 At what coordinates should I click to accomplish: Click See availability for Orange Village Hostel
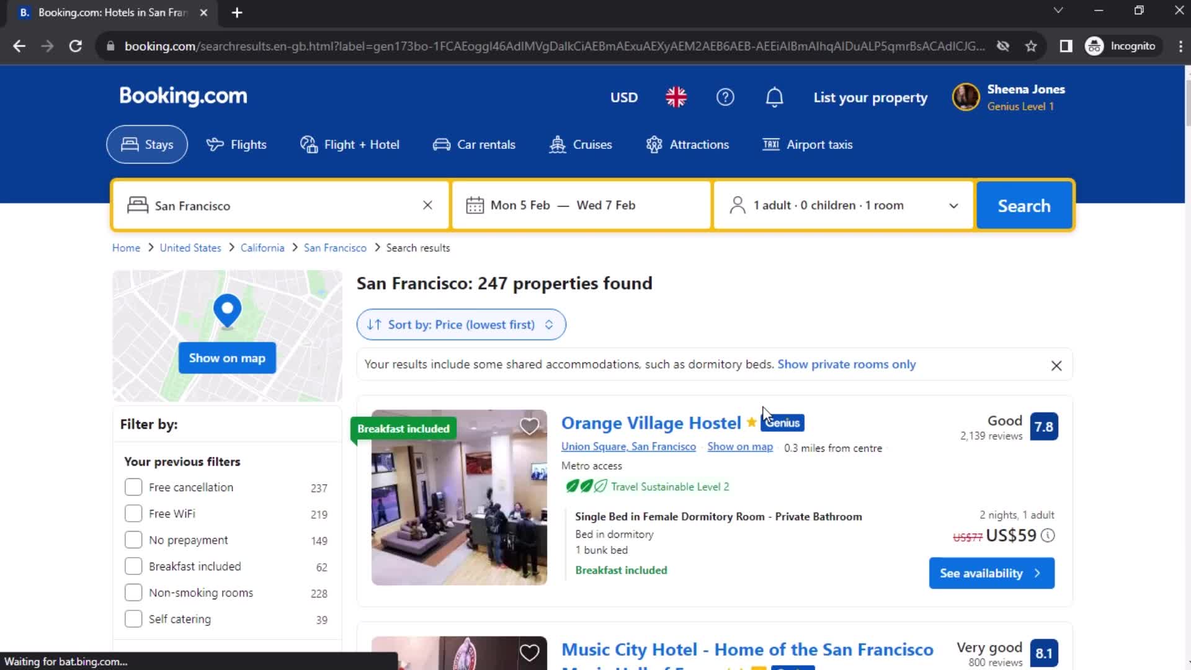click(x=991, y=573)
